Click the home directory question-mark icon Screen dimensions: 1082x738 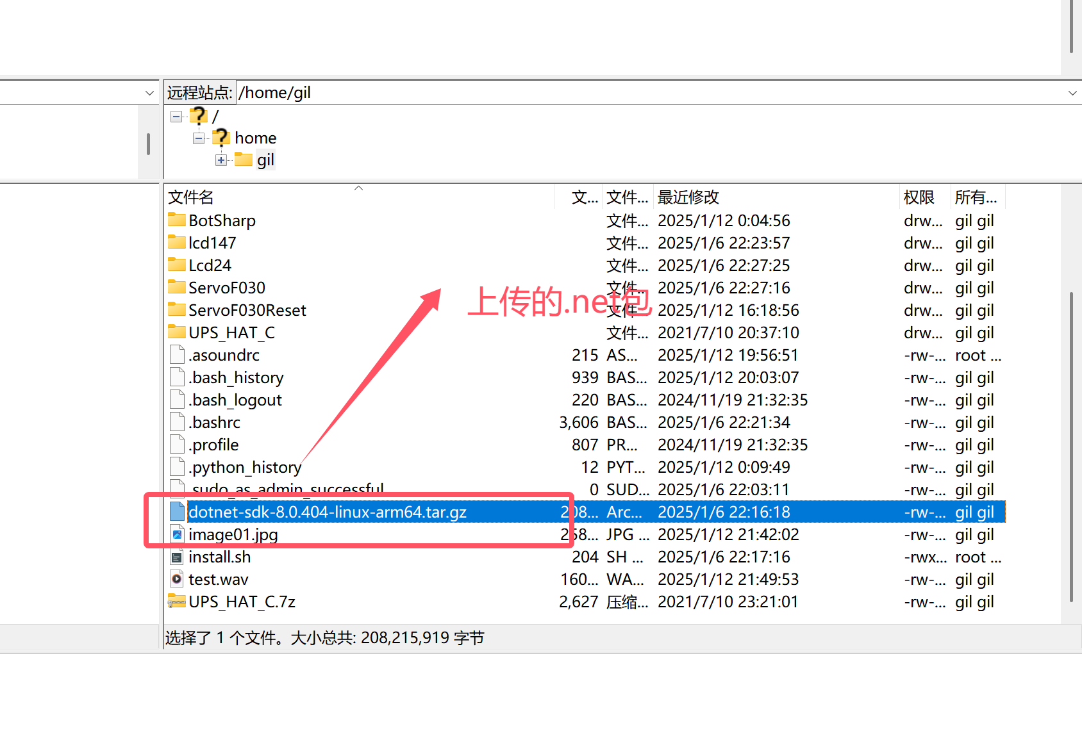point(221,137)
